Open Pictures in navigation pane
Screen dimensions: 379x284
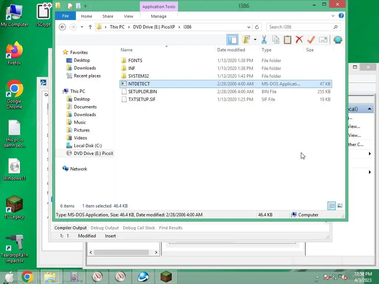pos(82,130)
